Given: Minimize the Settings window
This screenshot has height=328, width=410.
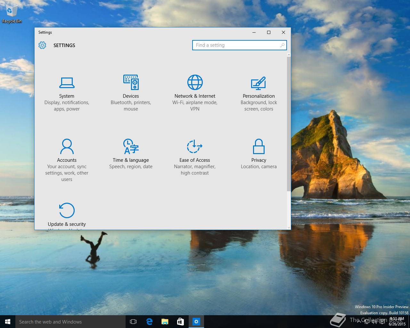Looking at the screenshot, I should 254,32.
